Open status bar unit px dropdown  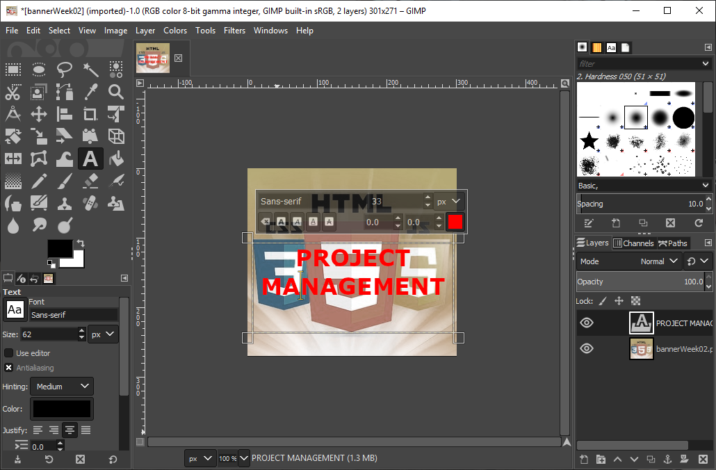tap(200, 458)
